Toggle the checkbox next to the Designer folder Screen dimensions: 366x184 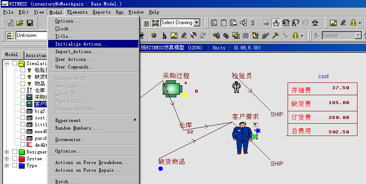tap(15, 152)
